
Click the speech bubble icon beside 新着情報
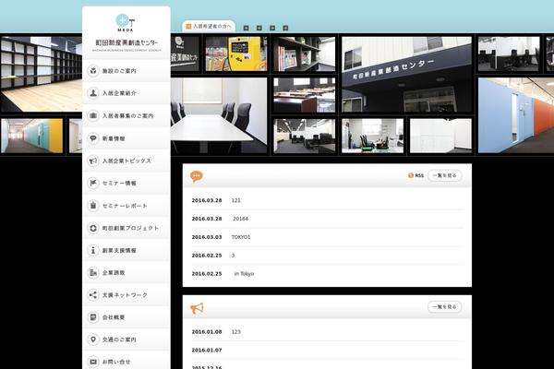tap(93, 138)
